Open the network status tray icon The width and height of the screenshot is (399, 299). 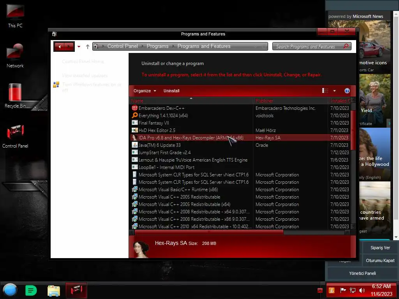(352, 290)
